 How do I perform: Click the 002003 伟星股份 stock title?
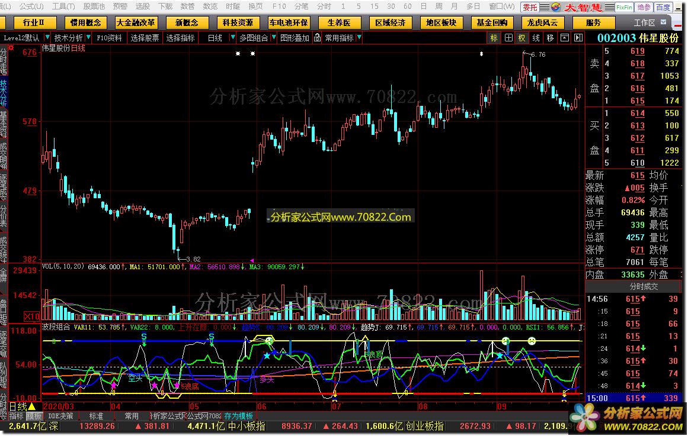pos(638,38)
